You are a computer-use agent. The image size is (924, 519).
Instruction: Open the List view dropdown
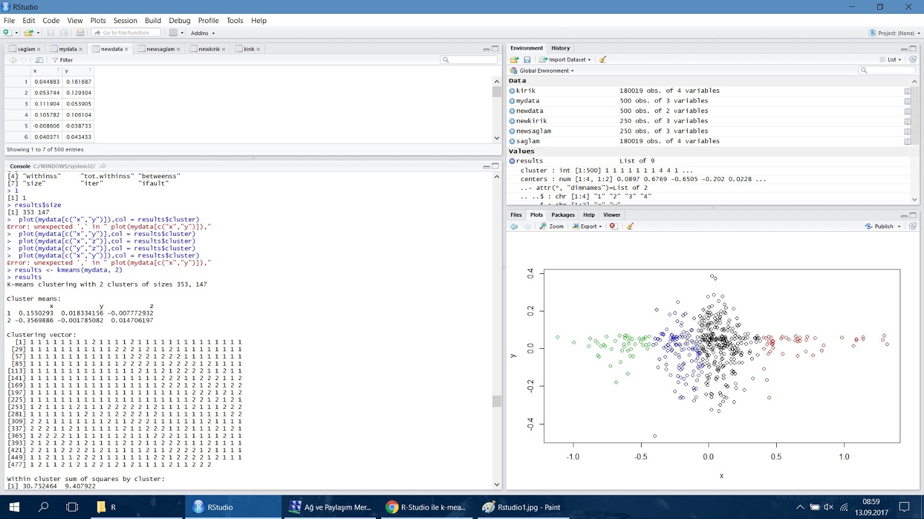click(892, 59)
